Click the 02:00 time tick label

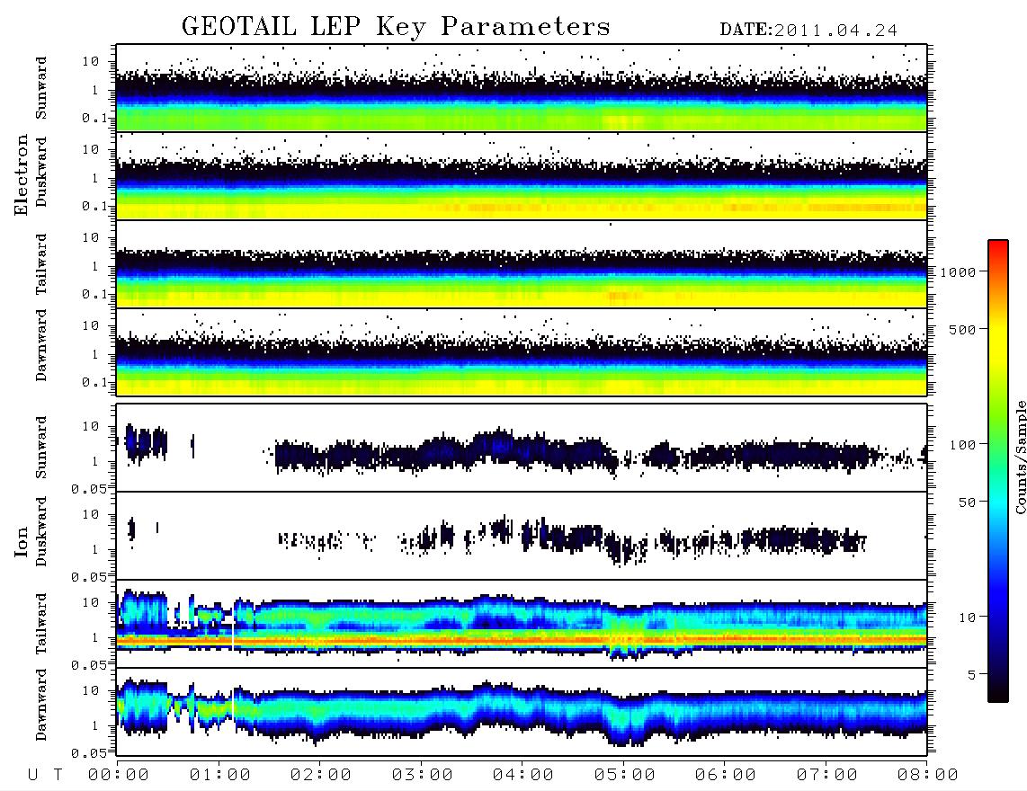(321, 776)
